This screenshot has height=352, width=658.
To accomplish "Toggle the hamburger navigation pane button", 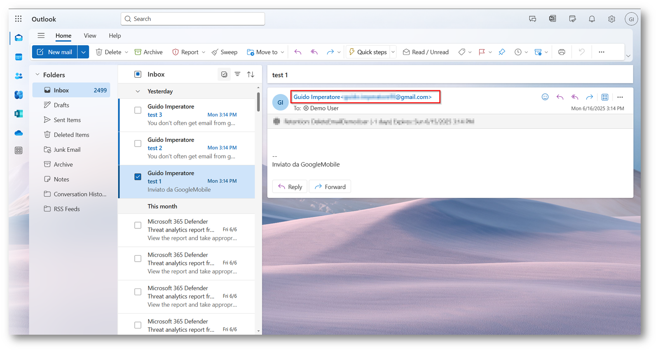I will [x=41, y=35].
